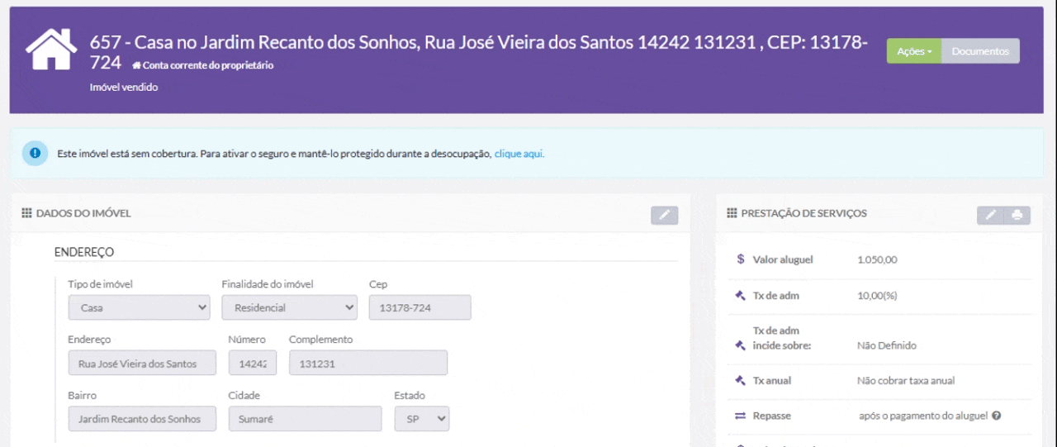Image resolution: width=1057 pixels, height=447 pixels.
Task: Open the Tipo de imóvel dropdown
Action: click(x=139, y=307)
